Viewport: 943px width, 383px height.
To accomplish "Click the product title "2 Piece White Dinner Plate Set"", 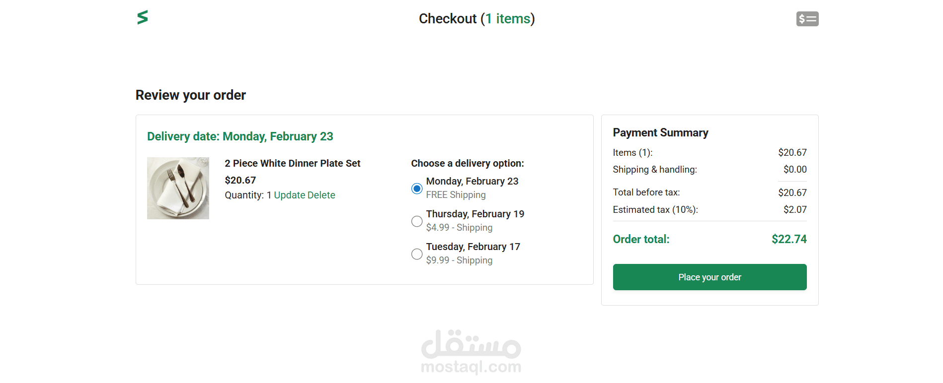I will pyautogui.click(x=292, y=163).
